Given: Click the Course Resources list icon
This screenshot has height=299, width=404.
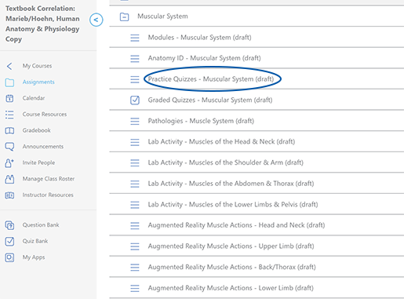Looking at the screenshot, I should point(9,115).
